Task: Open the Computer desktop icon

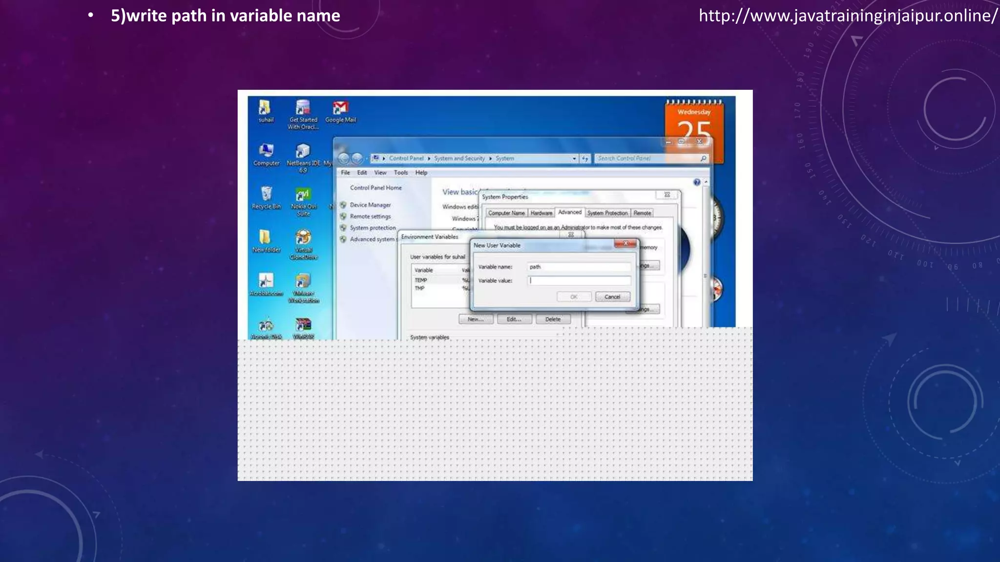Action: (x=266, y=151)
